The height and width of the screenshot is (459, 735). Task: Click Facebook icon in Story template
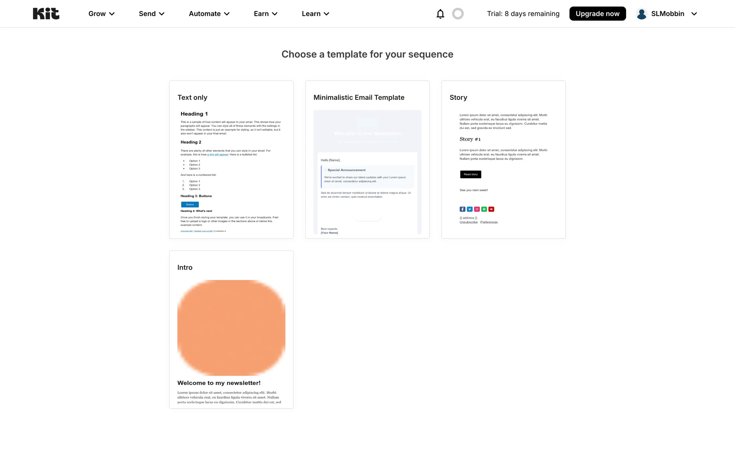pos(462,209)
